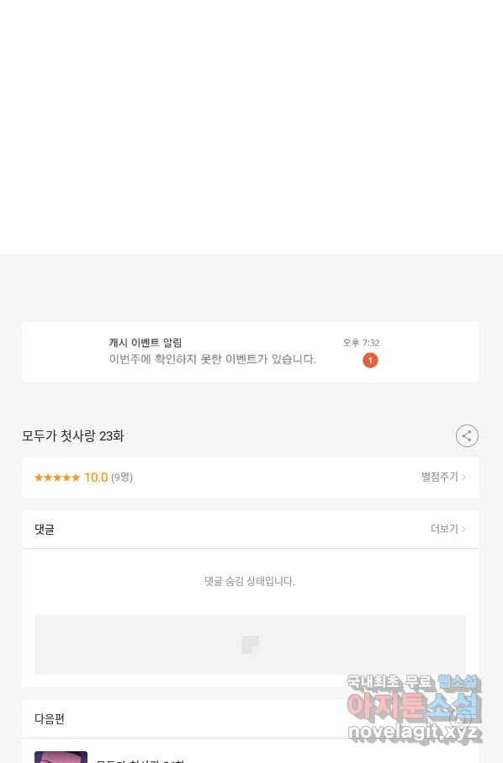503x763 pixels.
Task: Open 더보기 to view more comments
Action: pyautogui.click(x=444, y=529)
